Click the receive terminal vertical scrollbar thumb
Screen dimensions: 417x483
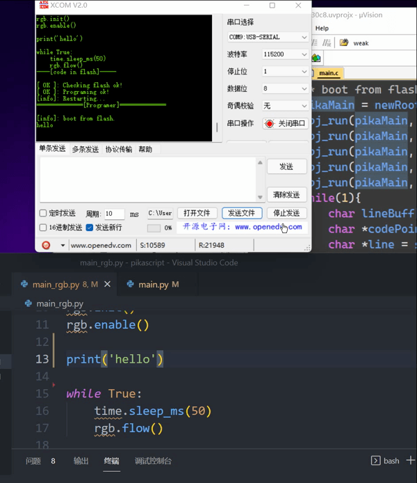217,127
